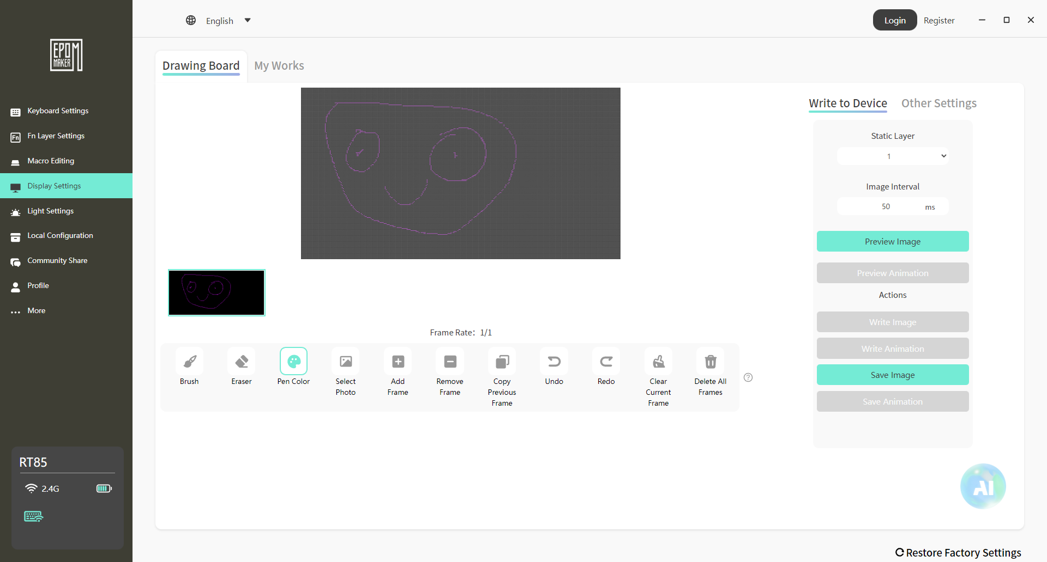Image resolution: width=1047 pixels, height=562 pixels.
Task: Click the Epomaker logo
Action: pos(67,55)
